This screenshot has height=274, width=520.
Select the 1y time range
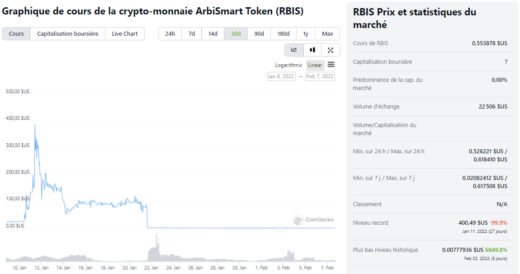click(306, 33)
